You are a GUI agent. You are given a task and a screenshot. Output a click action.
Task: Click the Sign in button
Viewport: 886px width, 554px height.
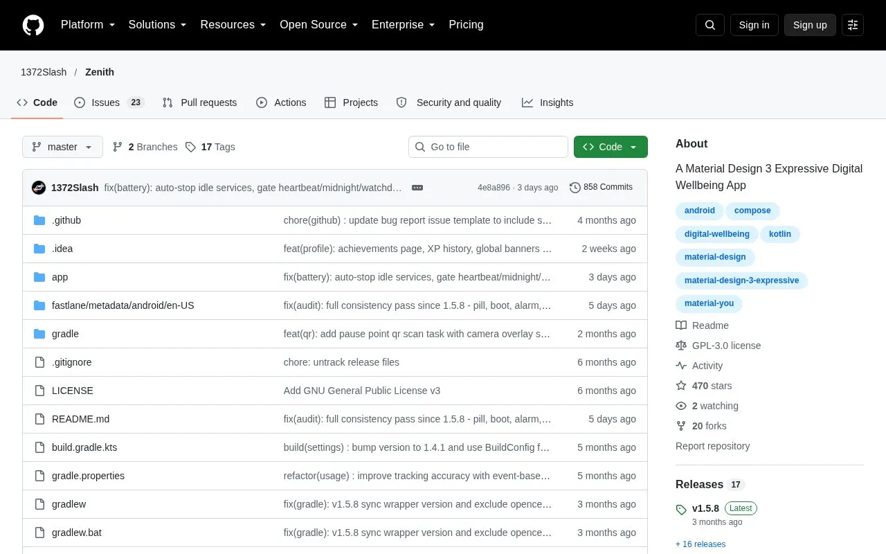pos(754,25)
